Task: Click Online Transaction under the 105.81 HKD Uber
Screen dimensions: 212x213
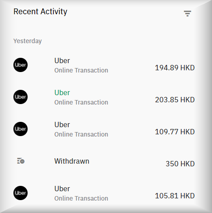Action: 81,198
